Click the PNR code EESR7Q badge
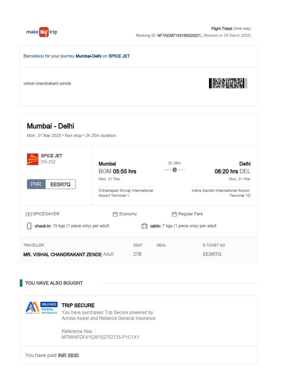 pos(60,184)
